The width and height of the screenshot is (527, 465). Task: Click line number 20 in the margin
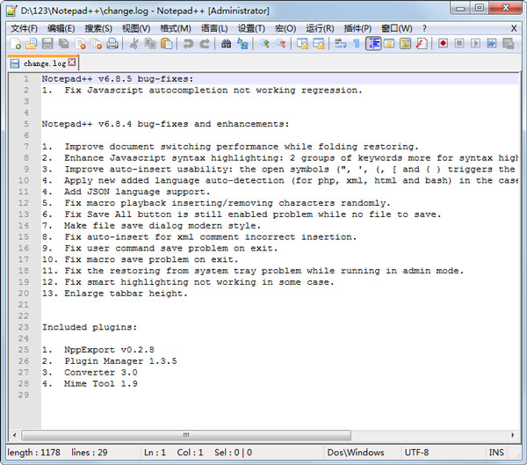click(24, 294)
